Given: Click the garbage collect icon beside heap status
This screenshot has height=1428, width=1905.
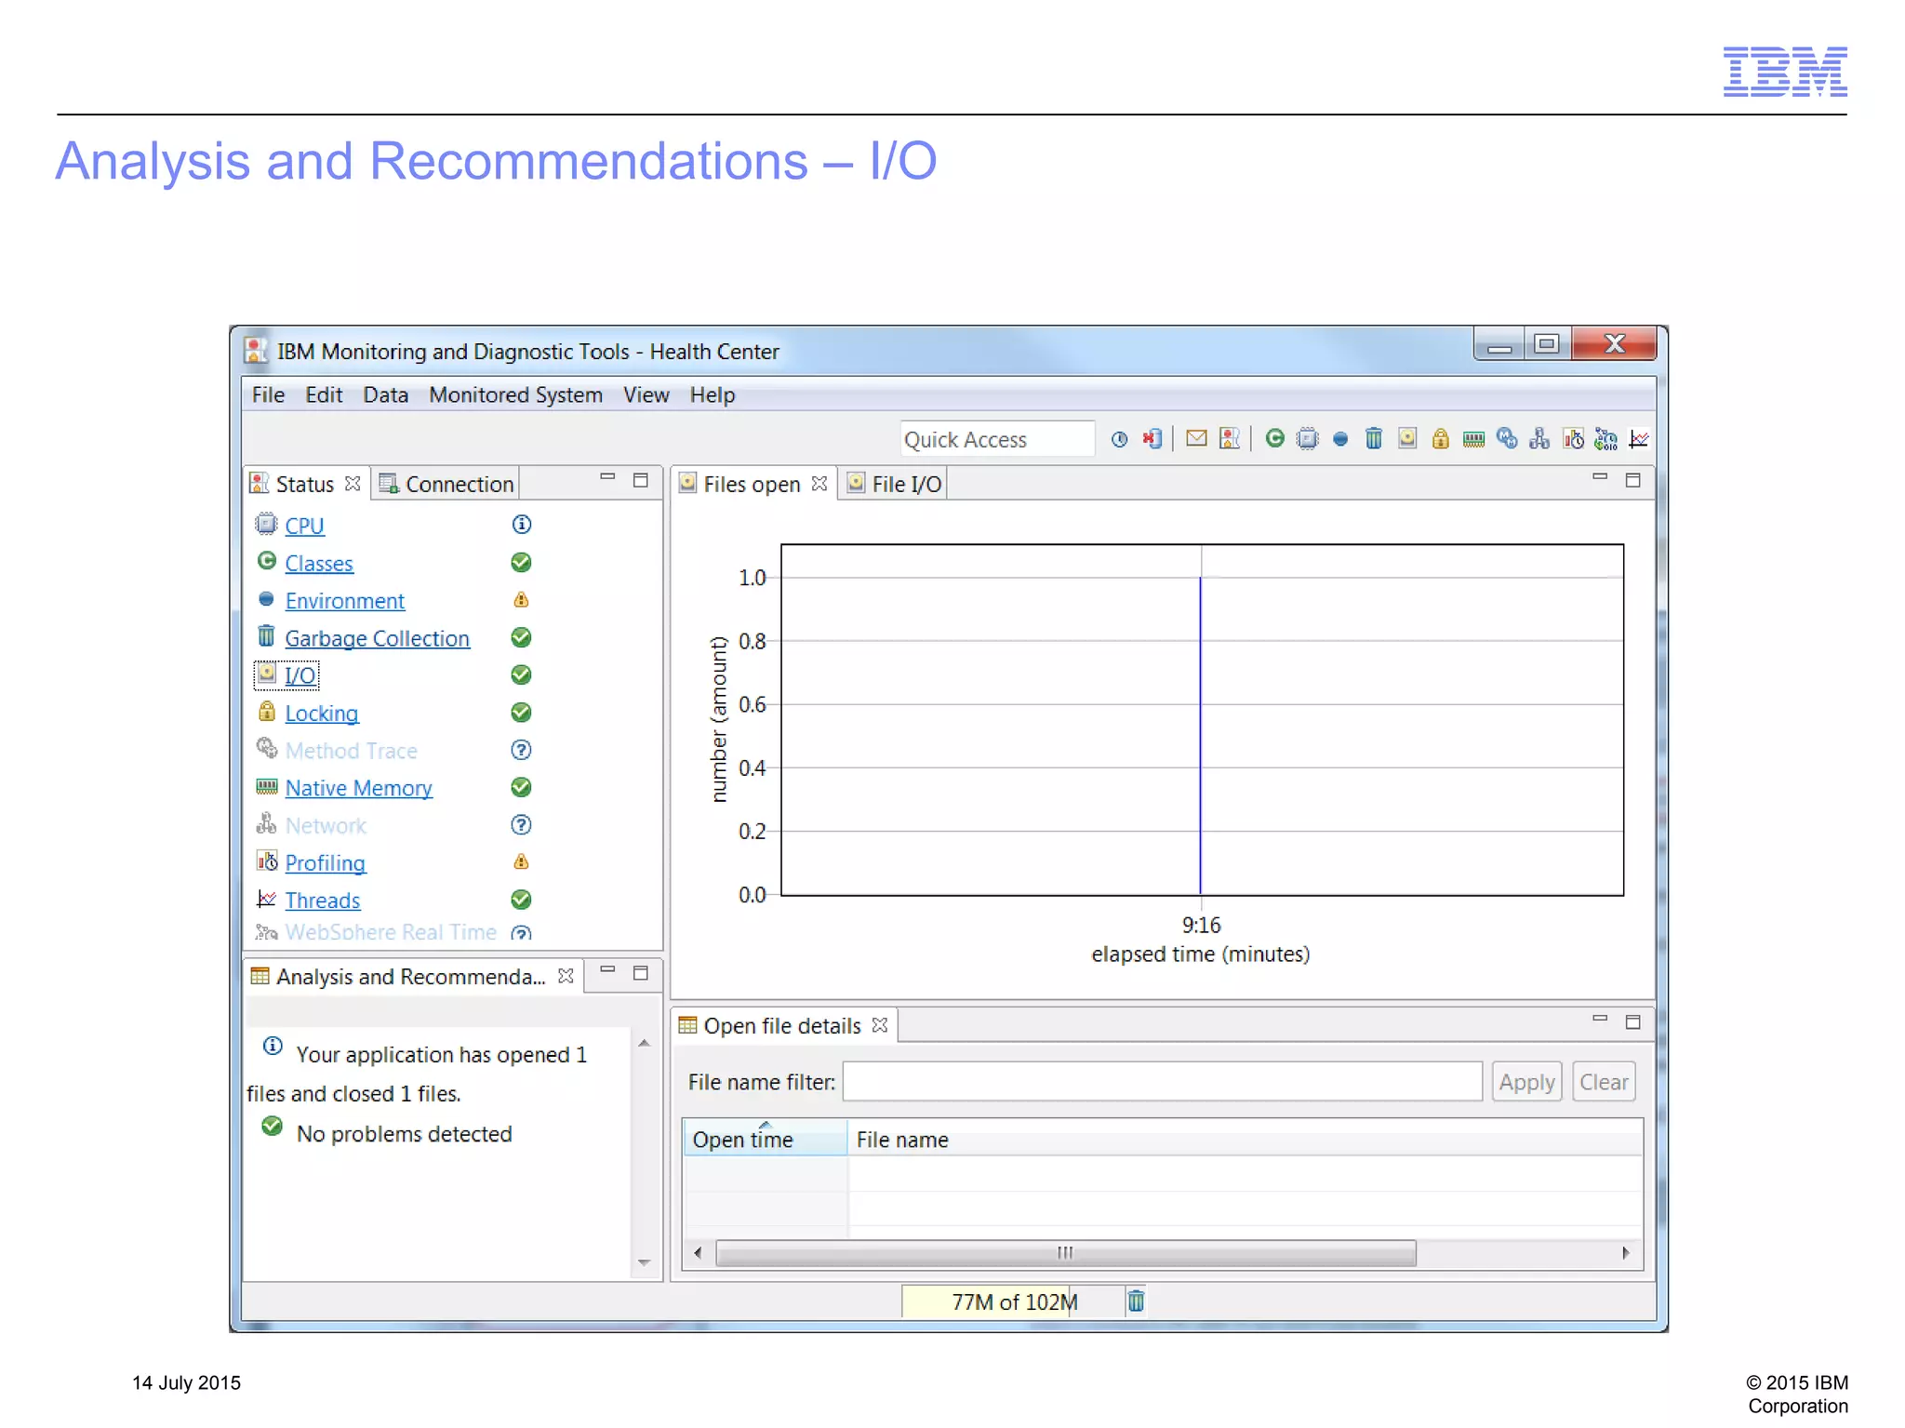Looking at the screenshot, I should 1136,1301.
